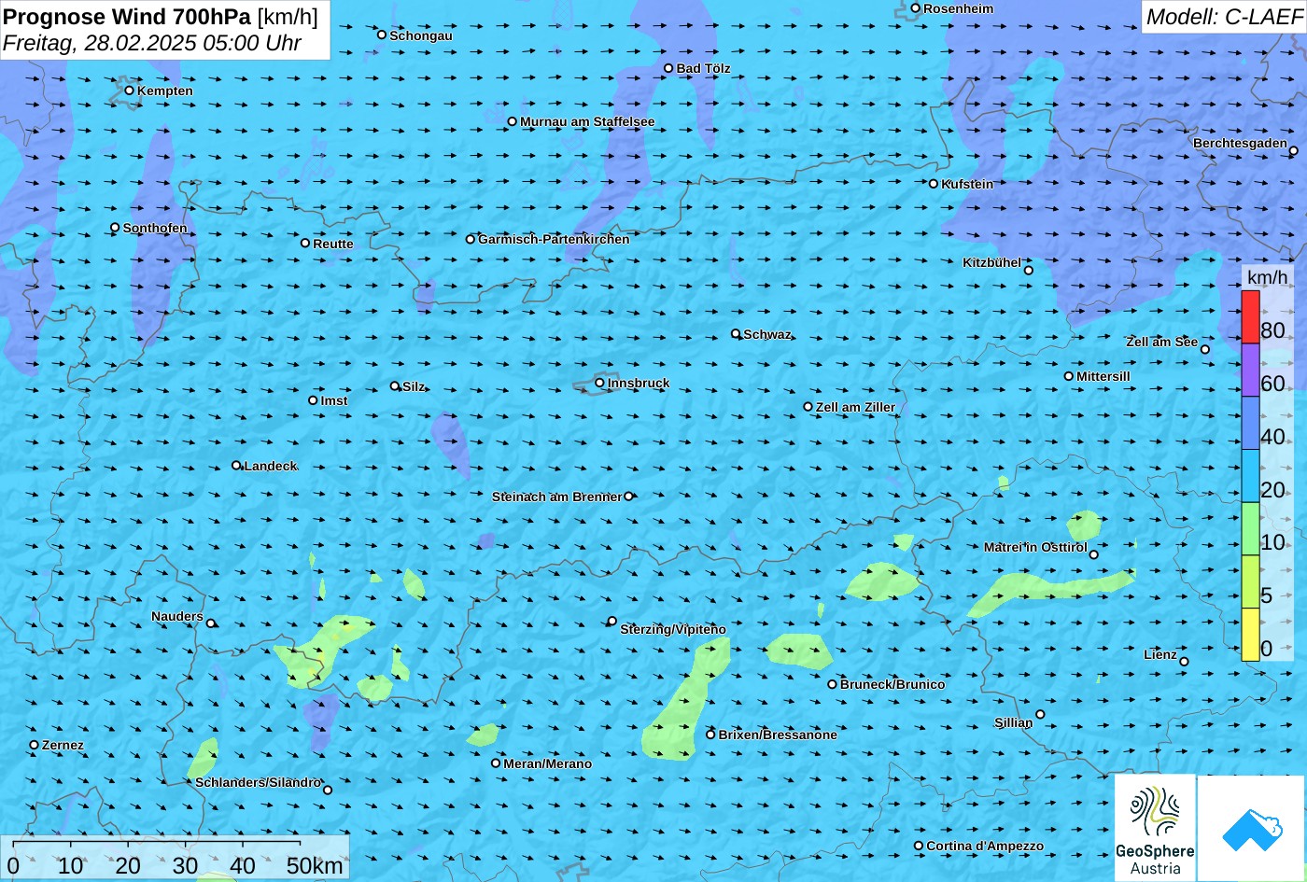Click the 'Schwaz' label
Screen dimensions: 1307x882
coord(767,334)
